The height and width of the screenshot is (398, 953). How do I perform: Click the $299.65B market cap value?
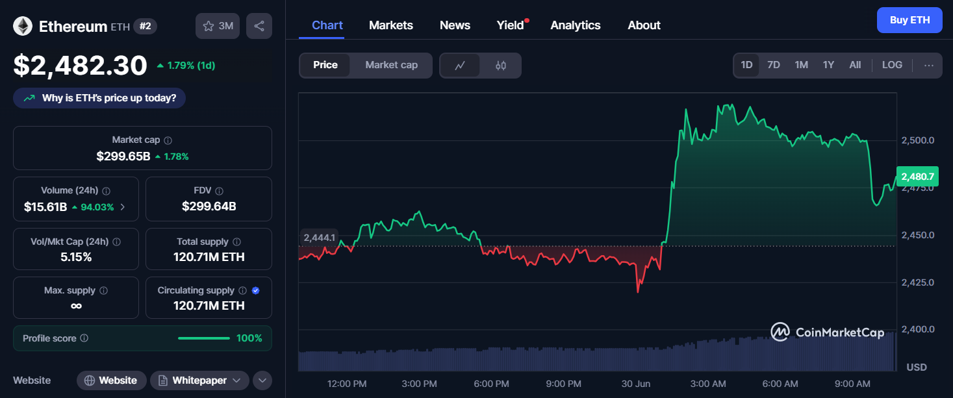pyautogui.click(x=123, y=156)
